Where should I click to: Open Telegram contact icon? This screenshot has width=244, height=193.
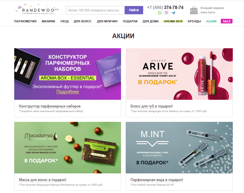tap(173, 13)
